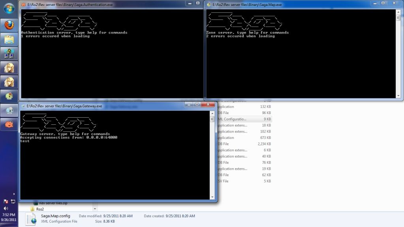Show hidden tray icons arrow

click(15, 194)
